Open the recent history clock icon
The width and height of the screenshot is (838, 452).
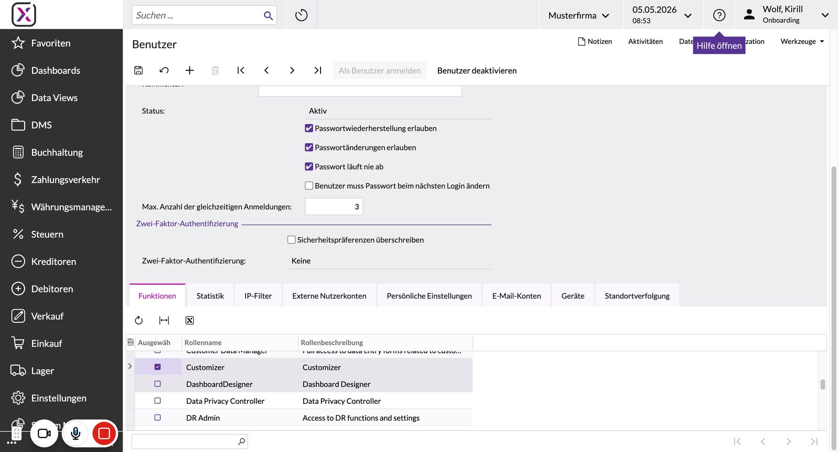(x=301, y=15)
